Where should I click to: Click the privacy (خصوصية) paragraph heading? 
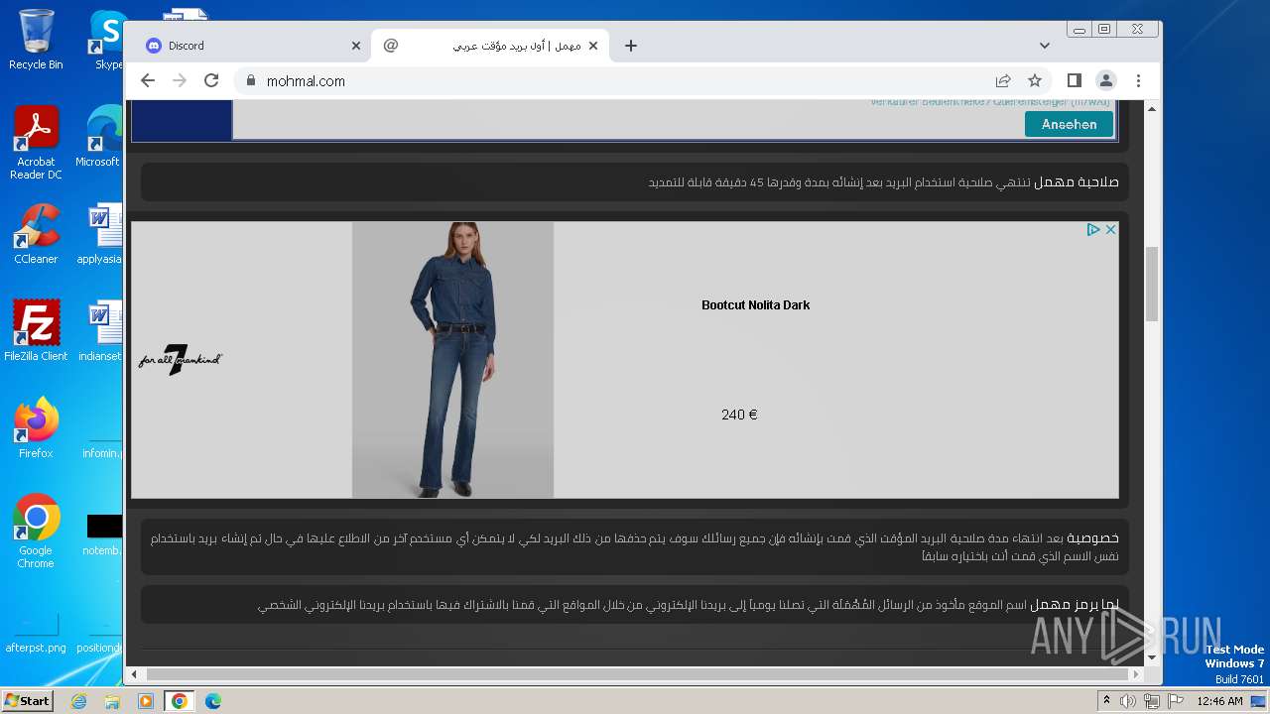pos(1093,537)
